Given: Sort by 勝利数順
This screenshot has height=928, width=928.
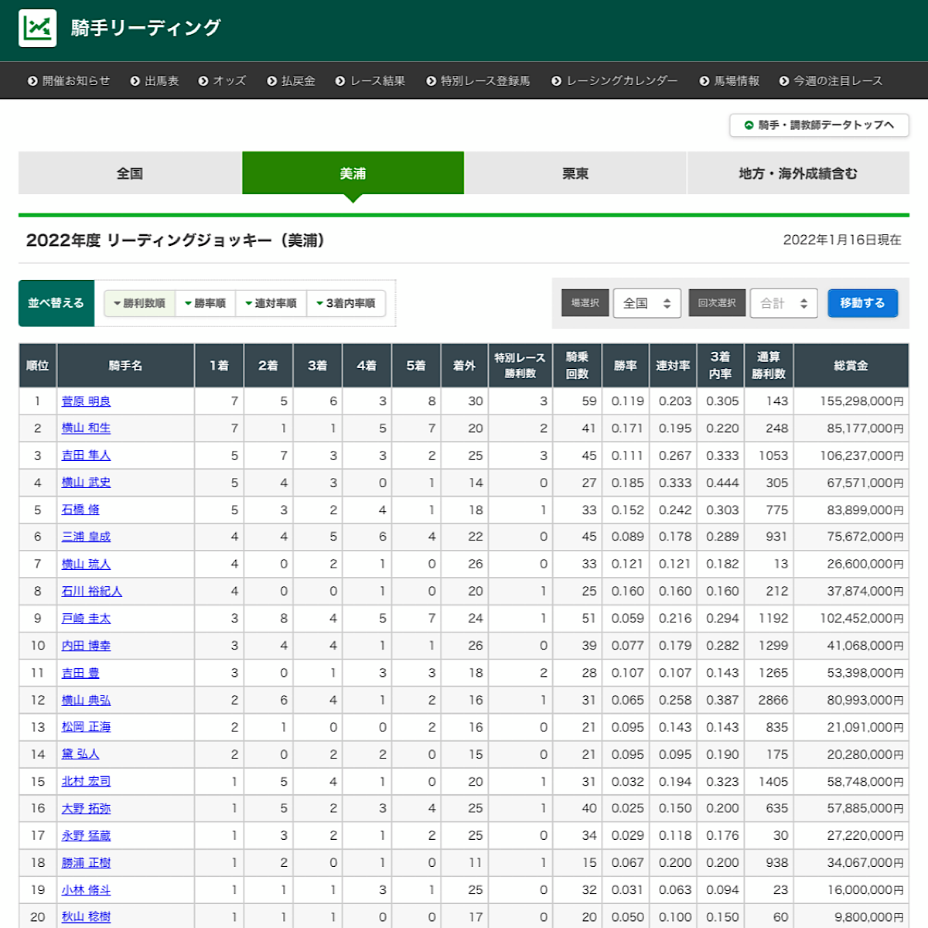Looking at the screenshot, I should (139, 303).
